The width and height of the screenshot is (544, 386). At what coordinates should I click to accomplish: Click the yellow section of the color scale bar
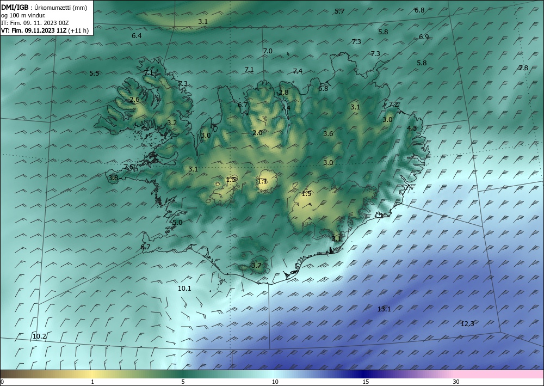point(91,374)
